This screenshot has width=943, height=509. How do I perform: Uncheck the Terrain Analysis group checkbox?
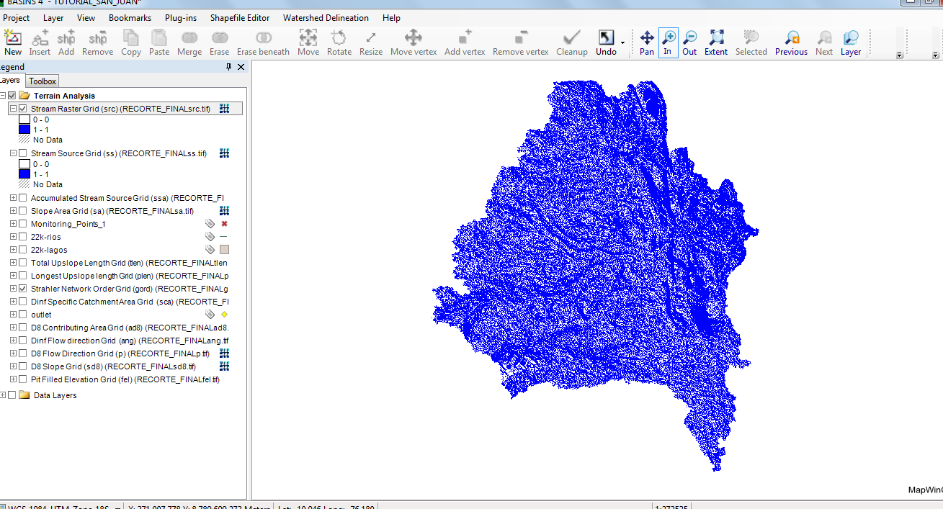(12, 96)
